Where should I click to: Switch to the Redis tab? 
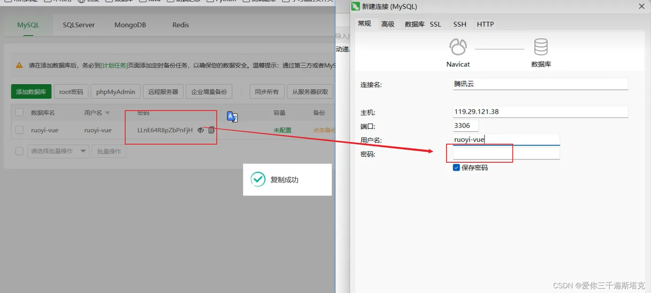[x=181, y=25]
